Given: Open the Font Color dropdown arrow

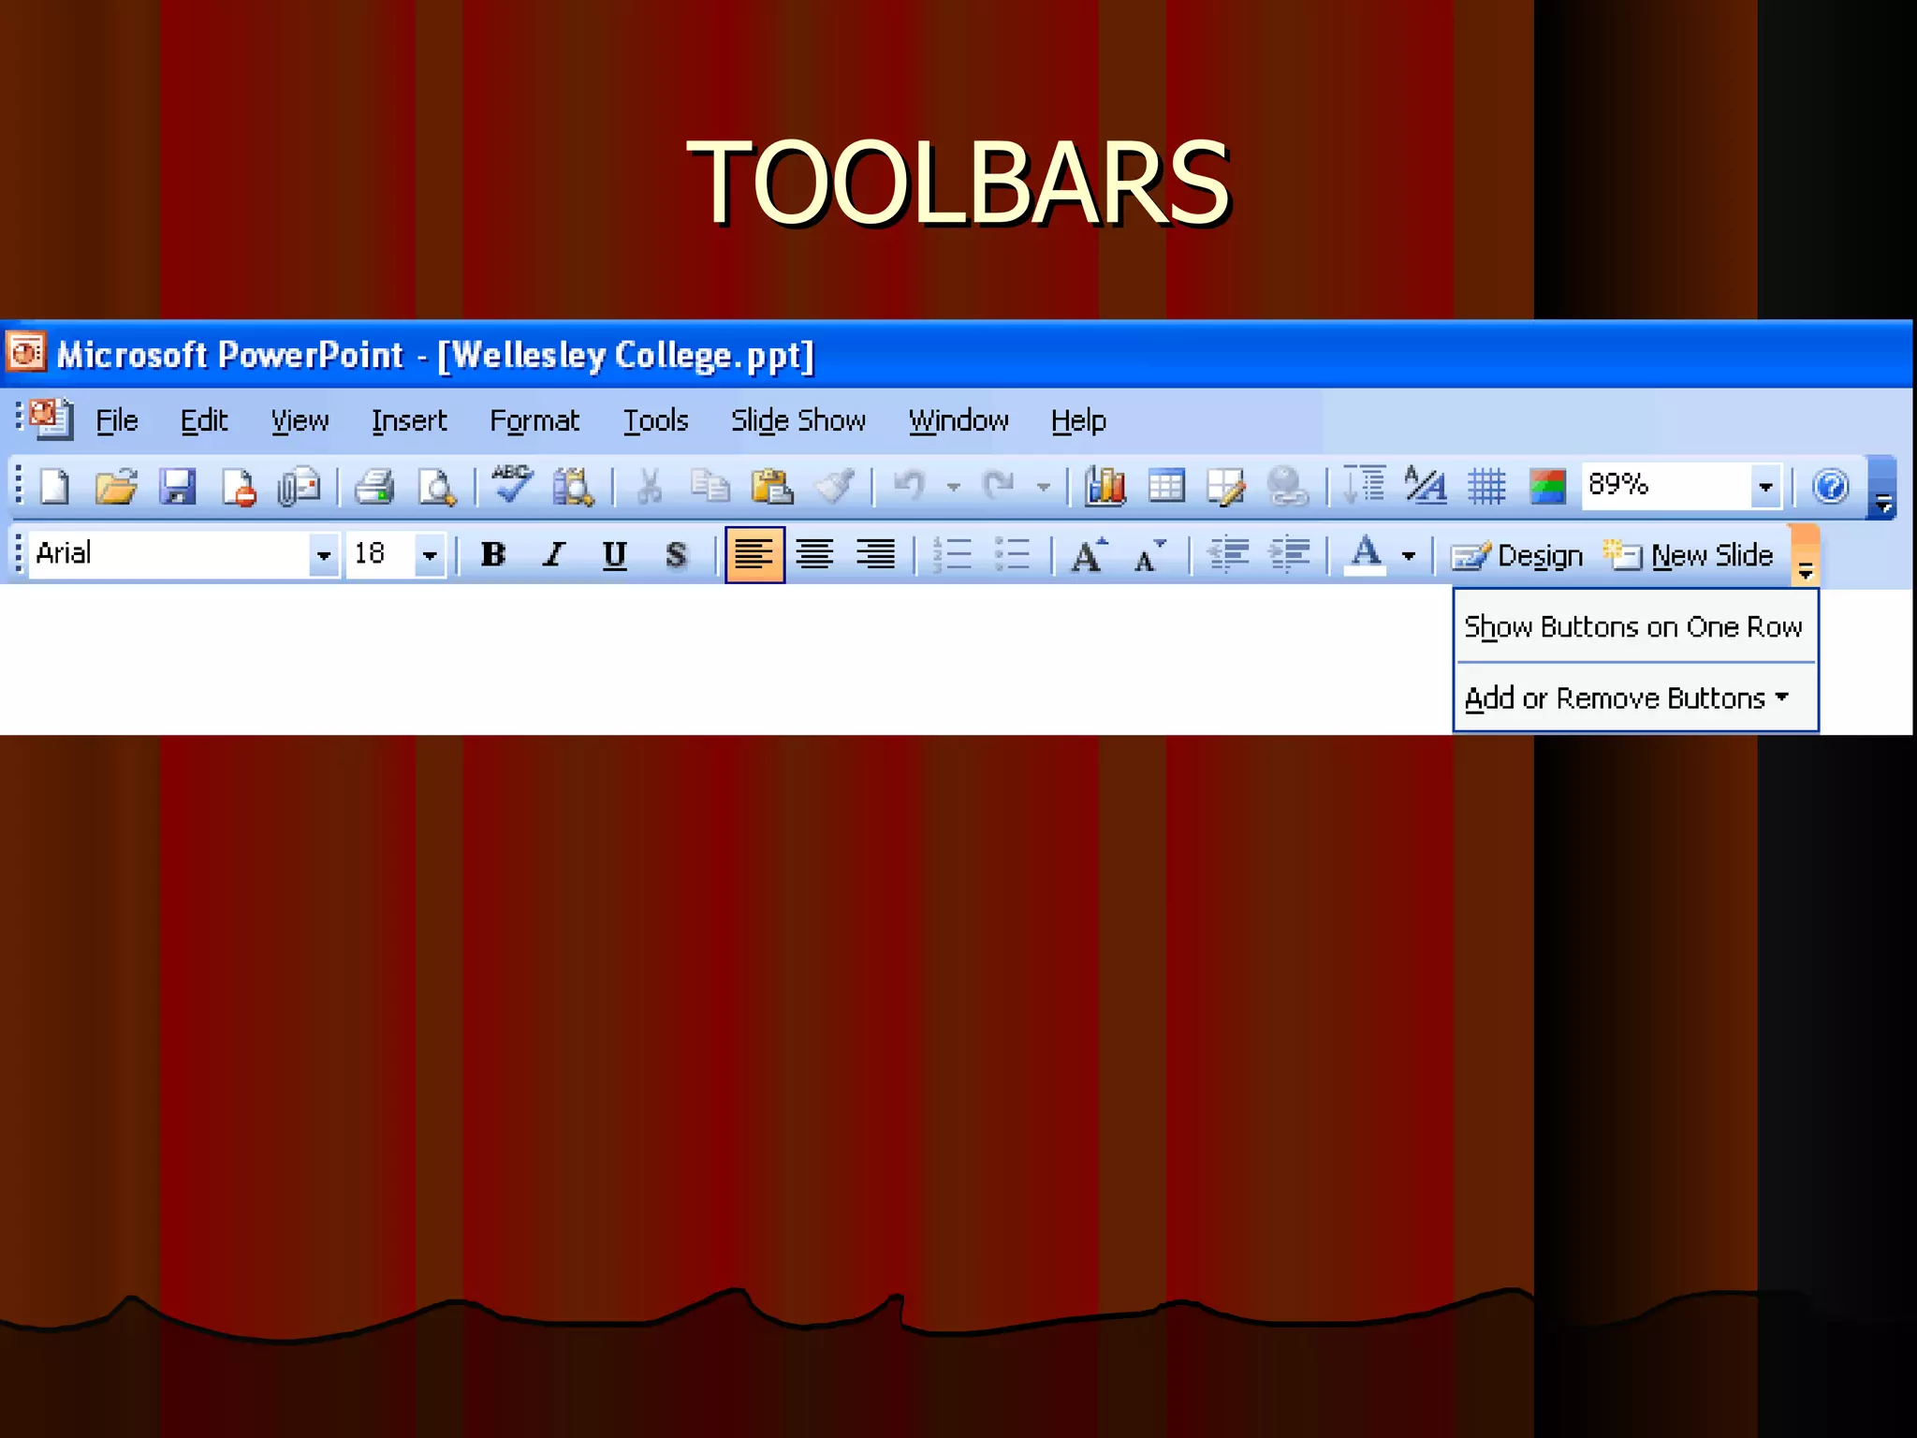Looking at the screenshot, I should point(1409,556).
